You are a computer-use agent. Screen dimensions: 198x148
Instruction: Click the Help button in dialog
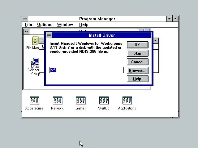[x=137, y=79]
